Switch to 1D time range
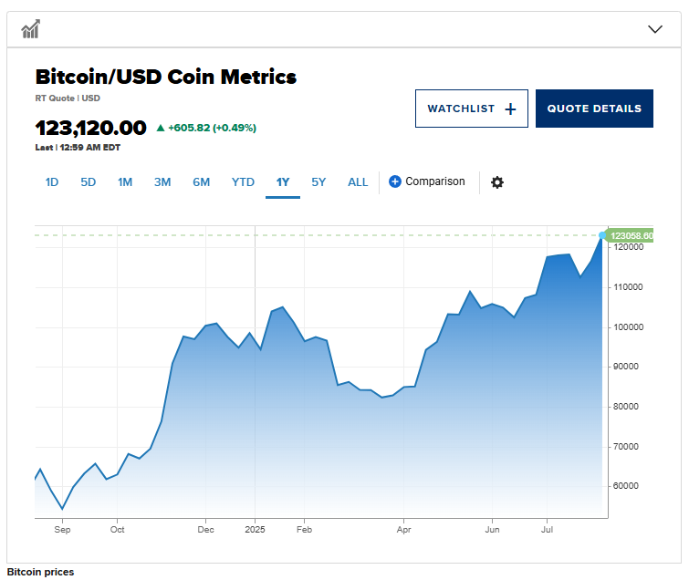The image size is (689, 580). [x=52, y=181]
